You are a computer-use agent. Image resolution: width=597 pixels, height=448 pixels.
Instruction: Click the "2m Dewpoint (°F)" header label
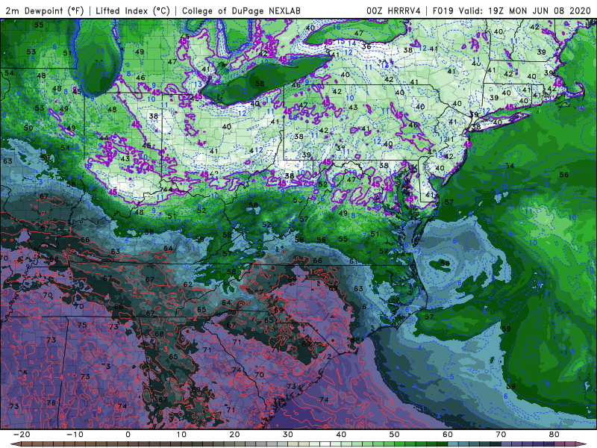click(45, 10)
